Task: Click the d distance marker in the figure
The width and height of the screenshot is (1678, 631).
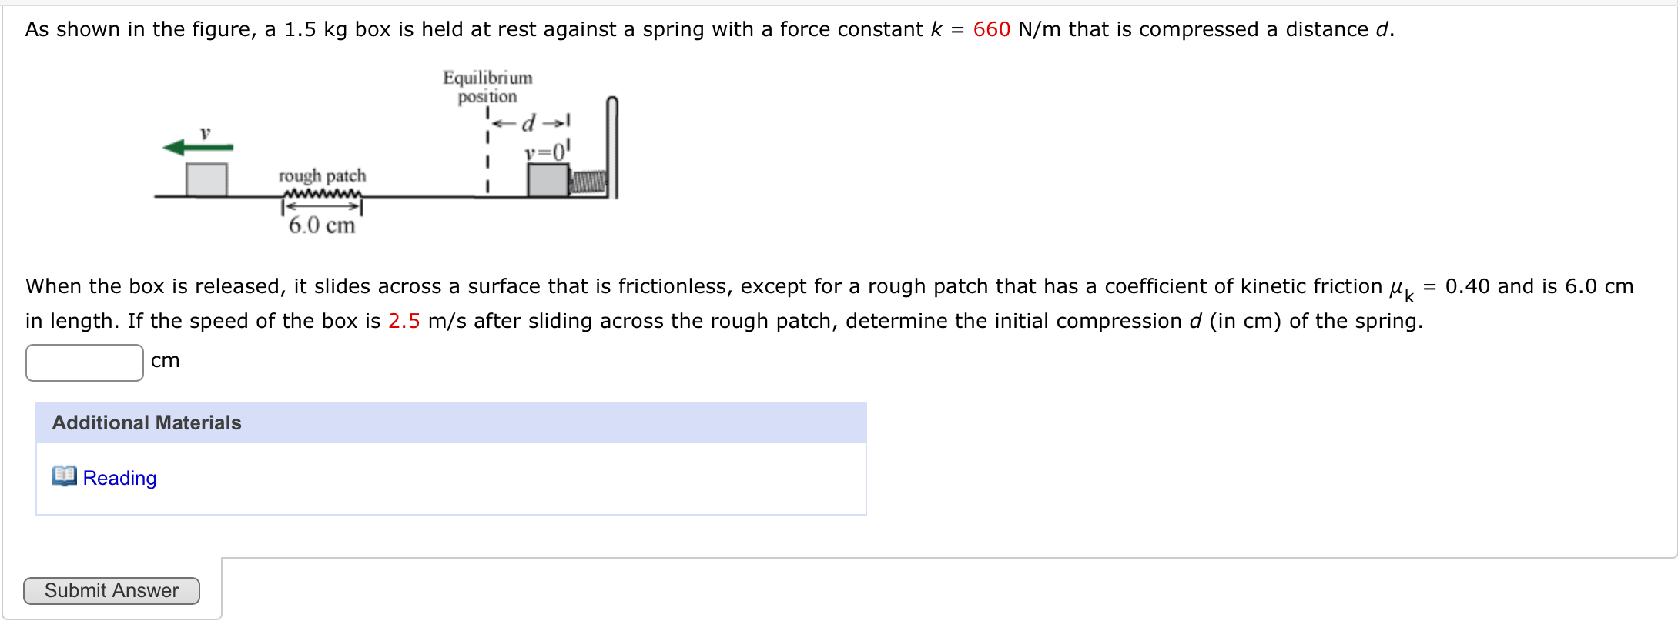Action: tap(529, 122)
